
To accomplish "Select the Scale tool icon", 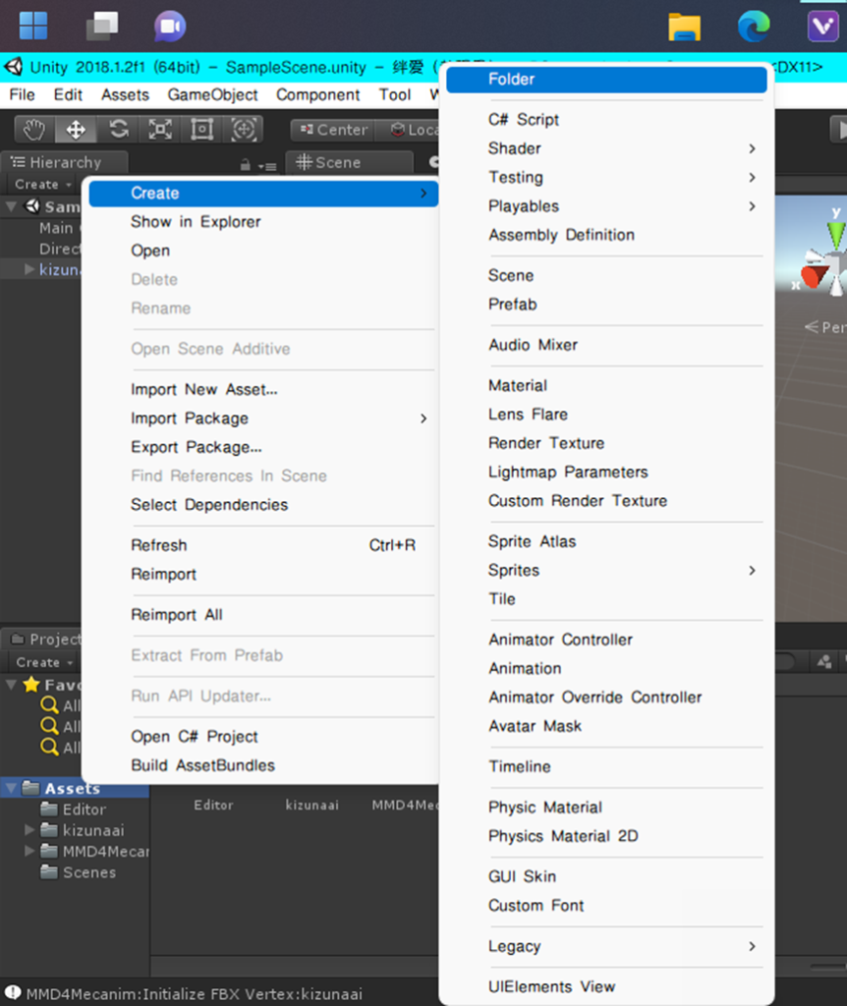I will pyautogui.click(x=160, y=130).
